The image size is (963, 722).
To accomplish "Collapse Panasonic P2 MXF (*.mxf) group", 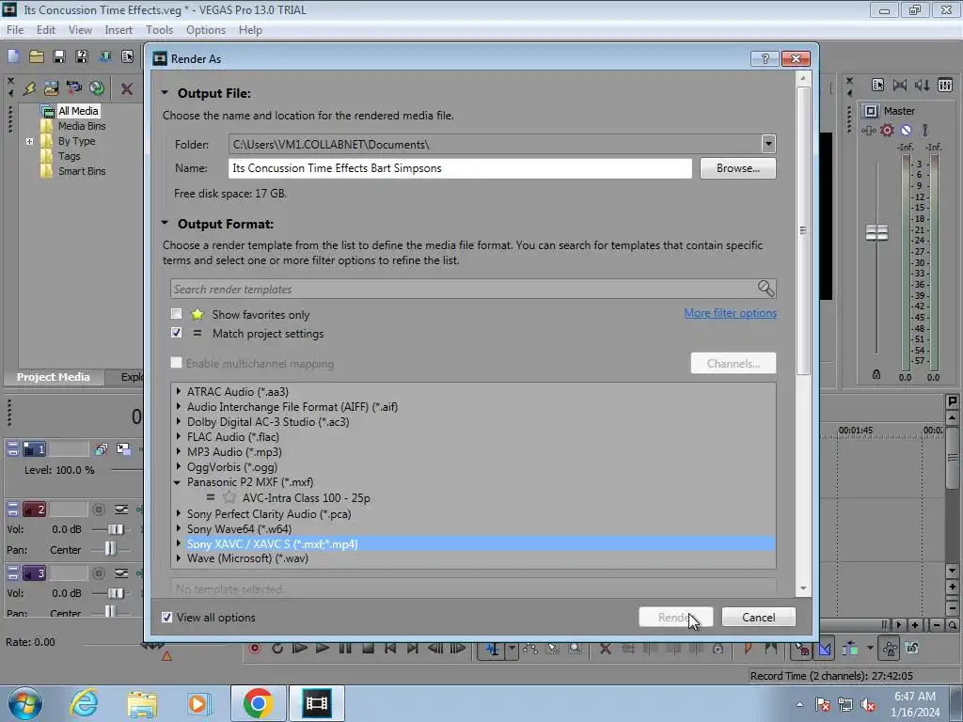I will [178, 482].
